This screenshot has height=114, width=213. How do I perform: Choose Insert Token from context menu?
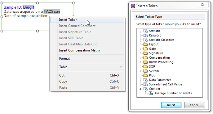click(87, 20)
